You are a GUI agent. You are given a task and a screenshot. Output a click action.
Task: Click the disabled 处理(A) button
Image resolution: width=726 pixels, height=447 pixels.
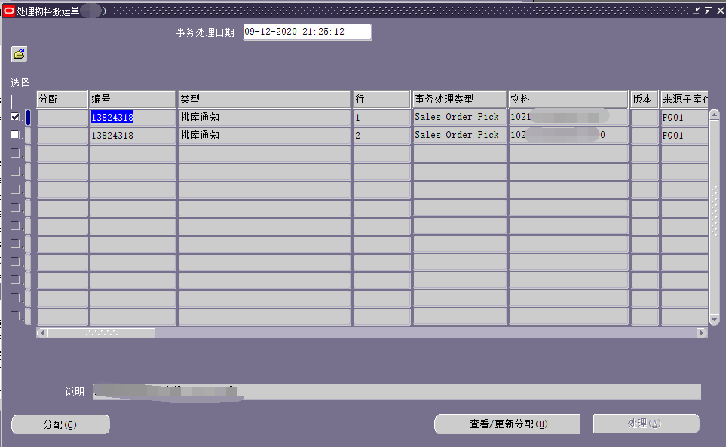click(646, 424)
